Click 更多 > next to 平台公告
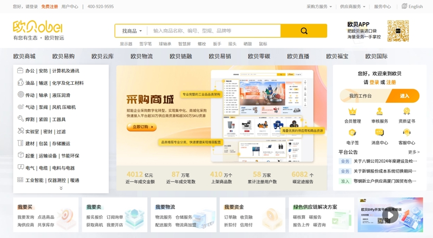Viewport: 433px width, 238px height. (x=414, y=152)
